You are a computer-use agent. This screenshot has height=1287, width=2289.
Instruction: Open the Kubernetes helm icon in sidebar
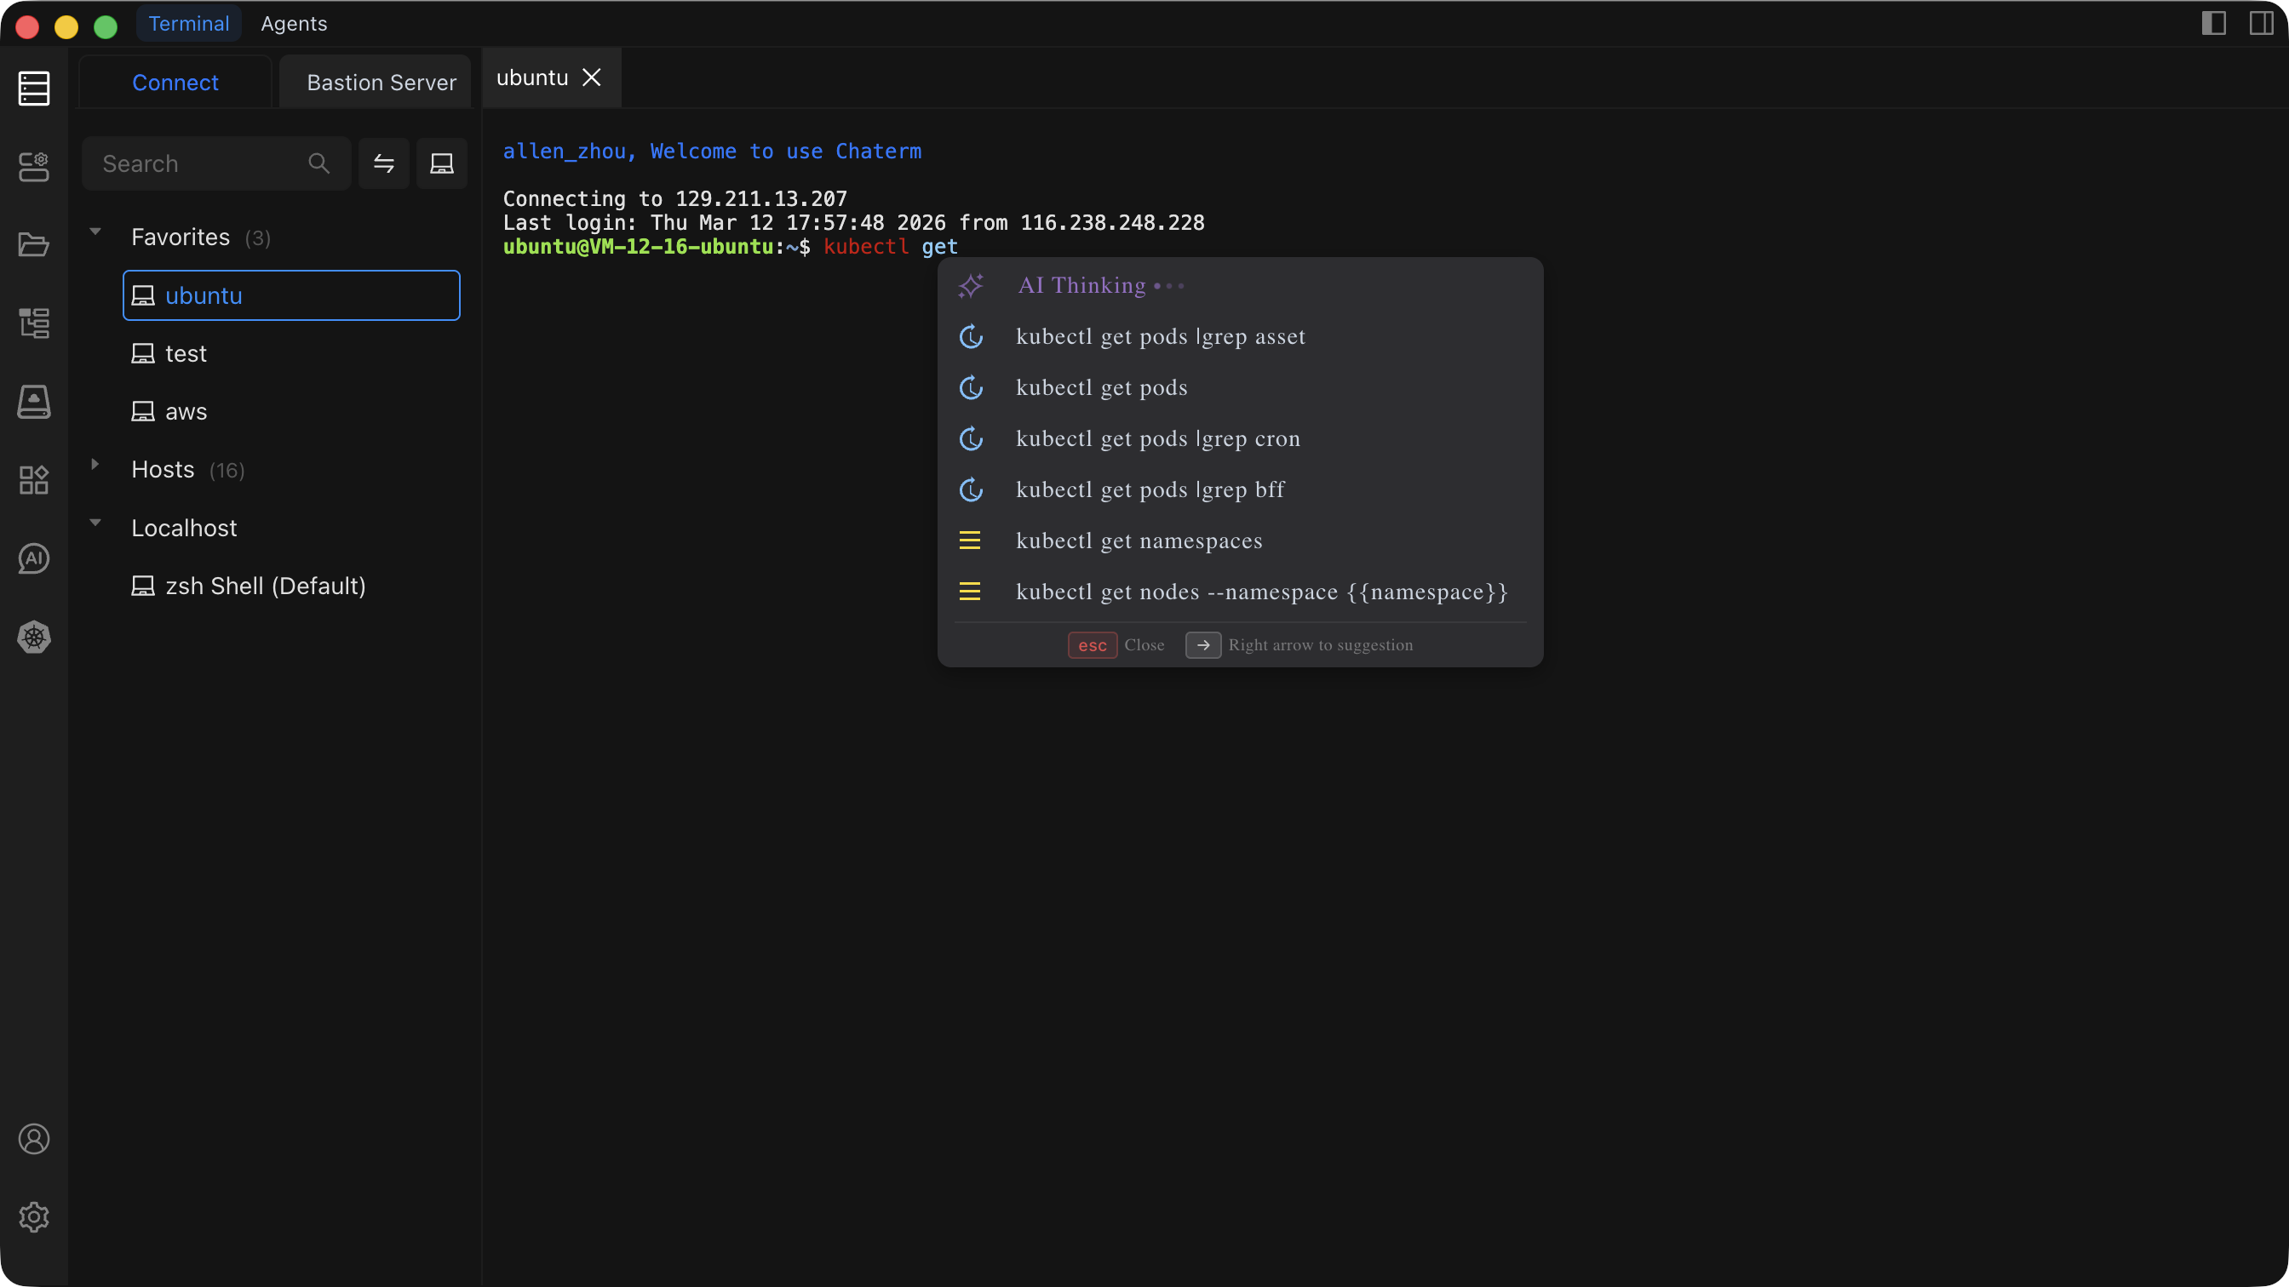coord(34,637)
